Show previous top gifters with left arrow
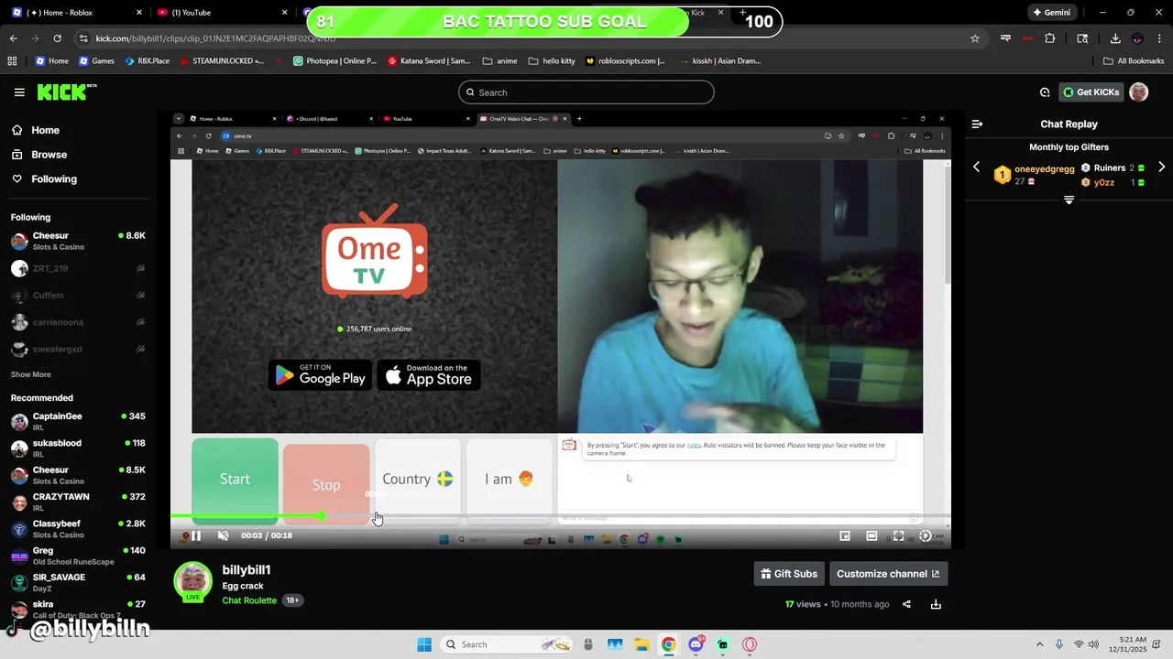 click(x=976, y=167)
